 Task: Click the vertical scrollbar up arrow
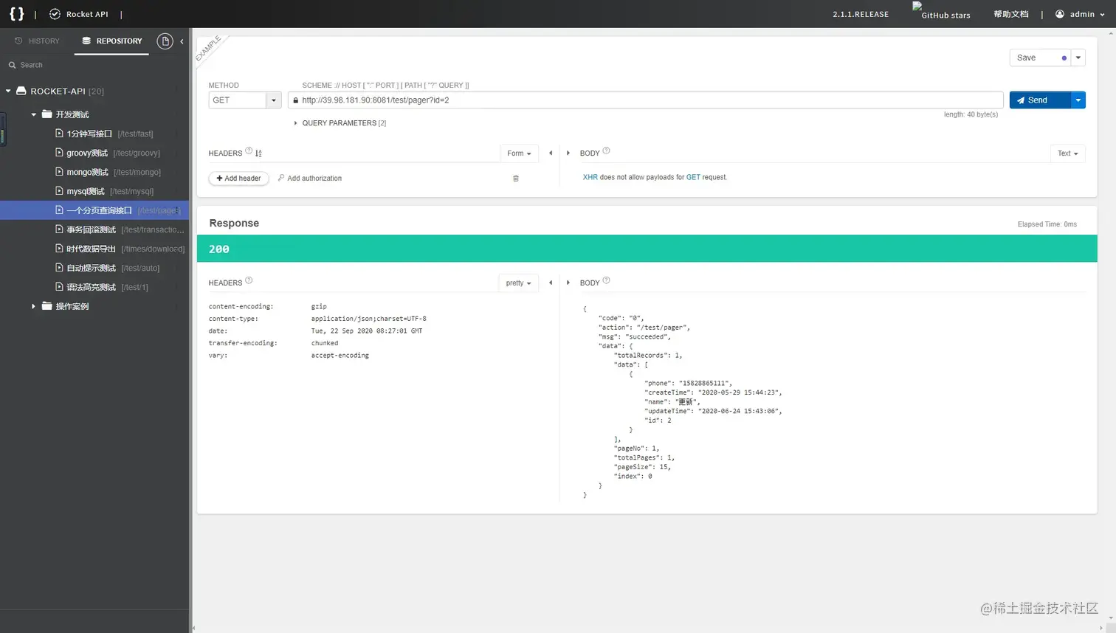tap(1112, 32)
